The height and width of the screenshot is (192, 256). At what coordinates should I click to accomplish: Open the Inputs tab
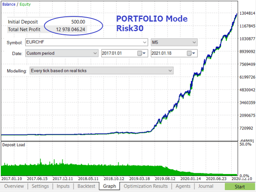[63, 186]
